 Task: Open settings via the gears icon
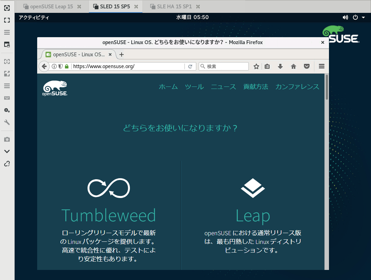(7, 110)
